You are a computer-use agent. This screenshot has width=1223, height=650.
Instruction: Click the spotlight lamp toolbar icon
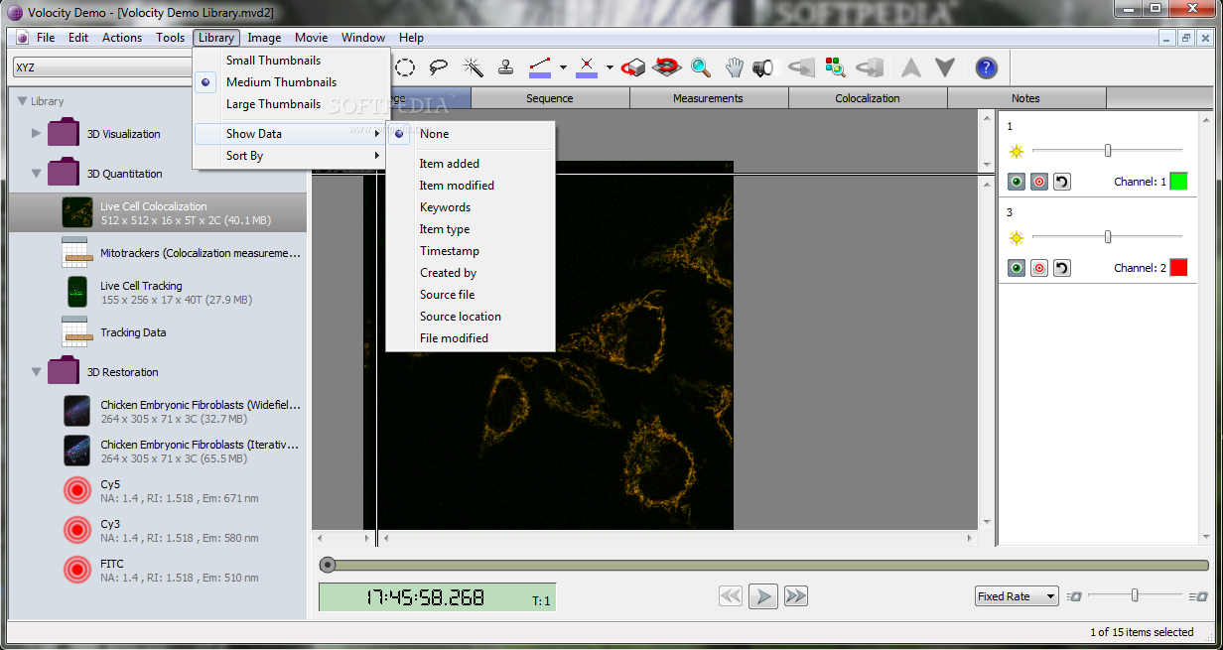pyautogui.click(x=762, y=67)
